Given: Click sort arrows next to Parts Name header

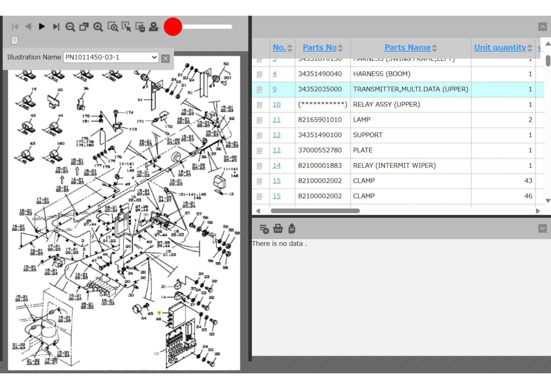Looking at the screenshot, I should tap(435, 48).
